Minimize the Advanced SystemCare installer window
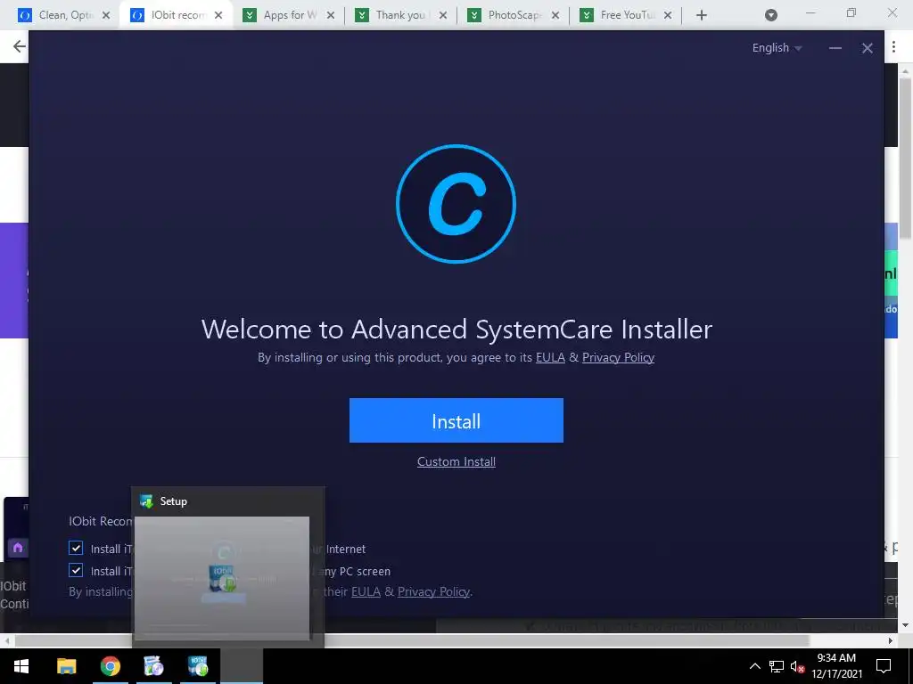Image resolution: width=913 pixels, height=684 pixels. click(835, 48)
